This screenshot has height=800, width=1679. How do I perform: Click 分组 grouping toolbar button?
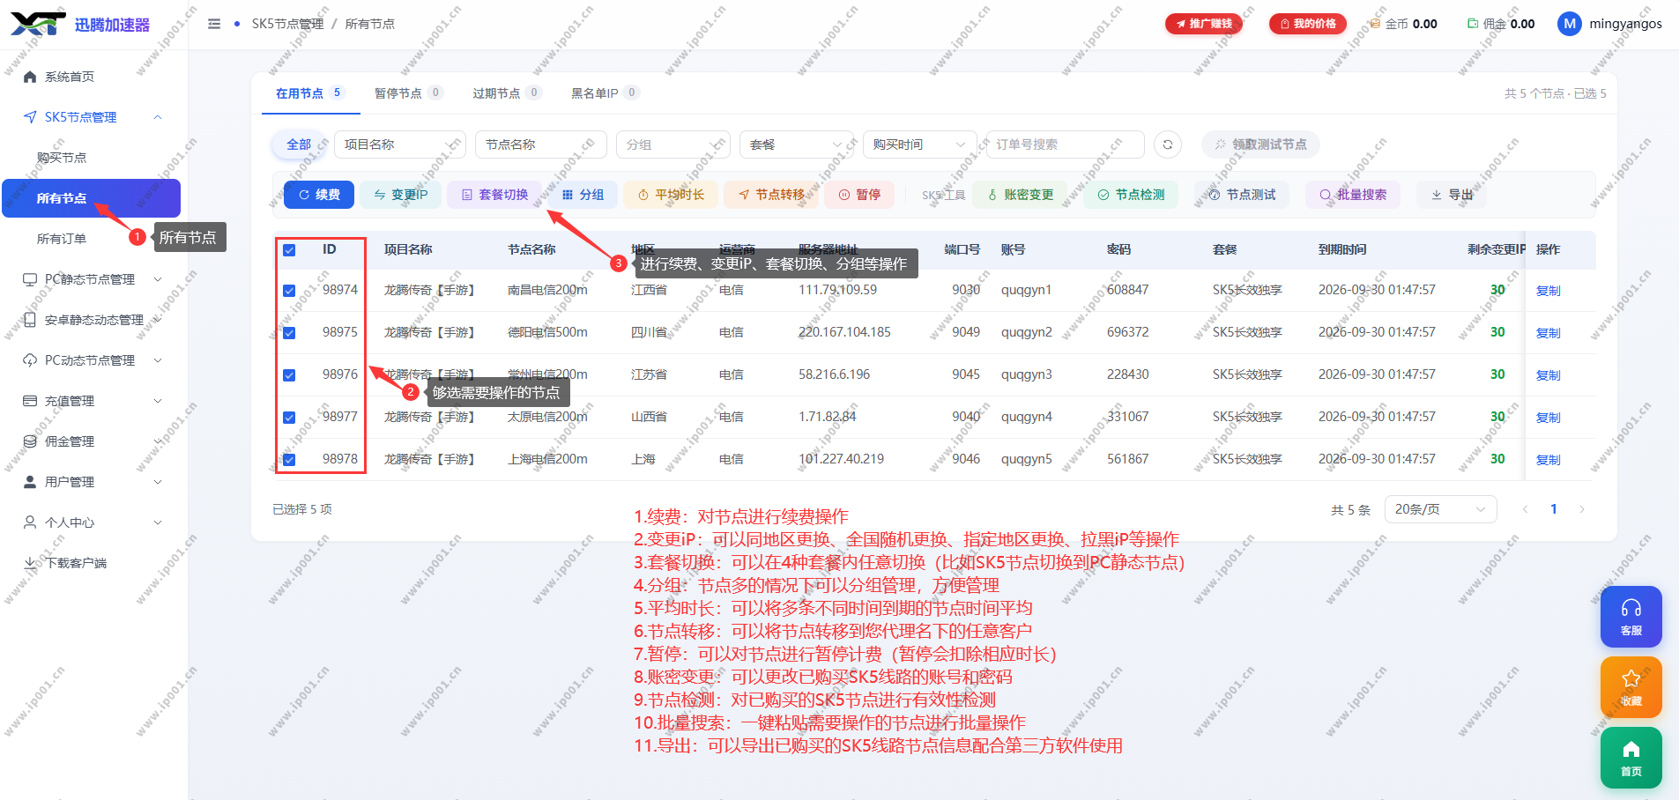tap(583, 195)
